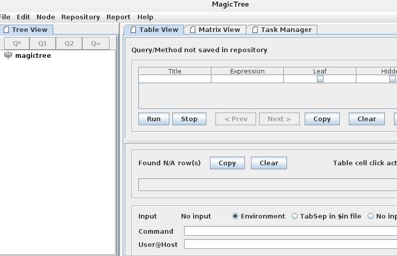Click the User@Host input field
This screenshot has height=256, width=397.
click(x=291, y=244)
